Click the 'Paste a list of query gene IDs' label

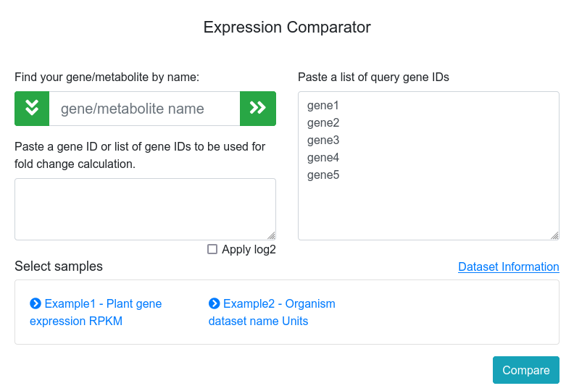click(373, 77)
